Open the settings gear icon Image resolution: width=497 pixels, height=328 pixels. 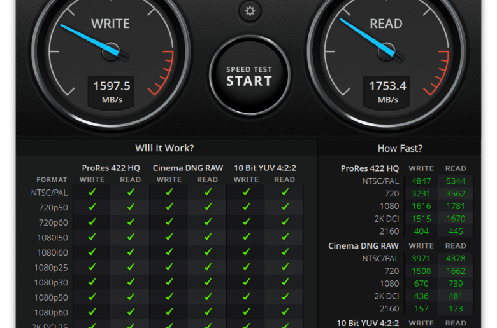pos(250,11)
